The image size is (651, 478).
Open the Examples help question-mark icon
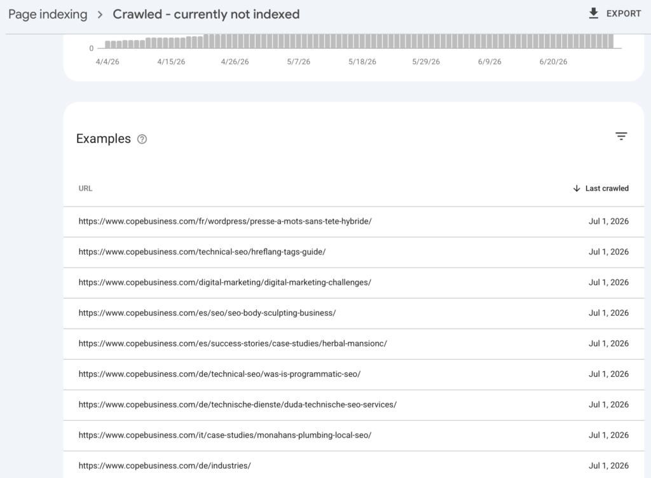[x=142, y=139]
